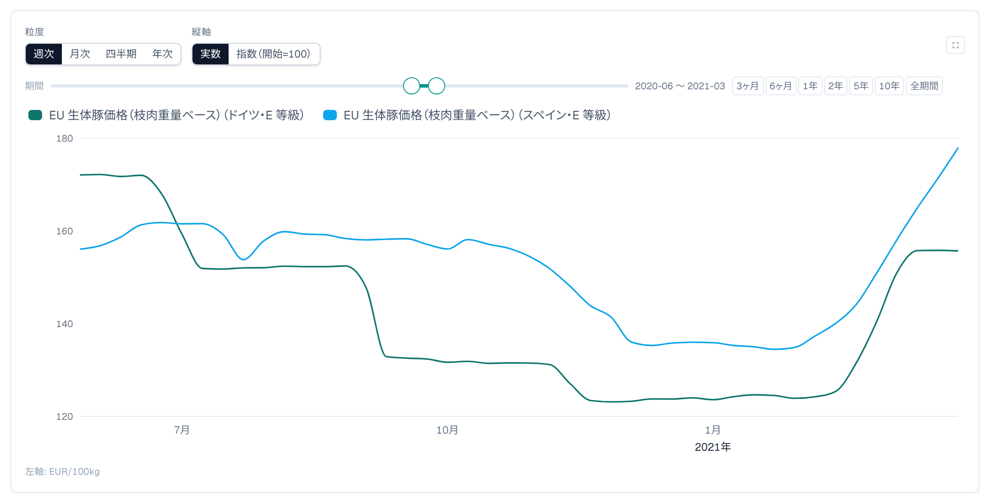Click the dark green Germany legend swatch
The width and height of the screenshot is (990, 504).
click(x=35, y=115)
